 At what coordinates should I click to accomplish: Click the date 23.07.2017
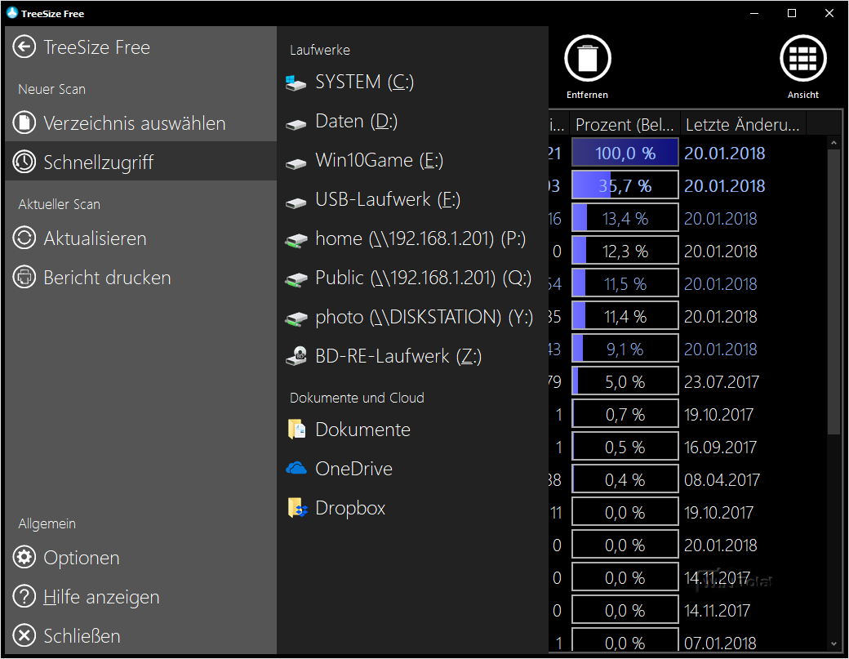coord(721,381)
